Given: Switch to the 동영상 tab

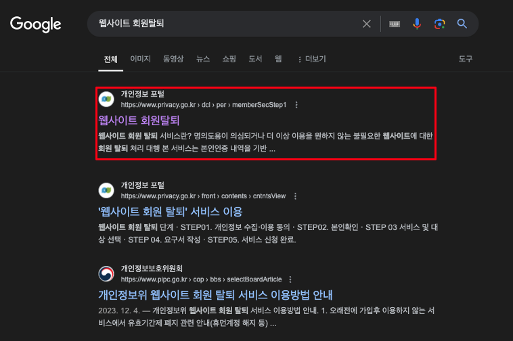Looking at the screenshot, I should click(x=173, y=59).
